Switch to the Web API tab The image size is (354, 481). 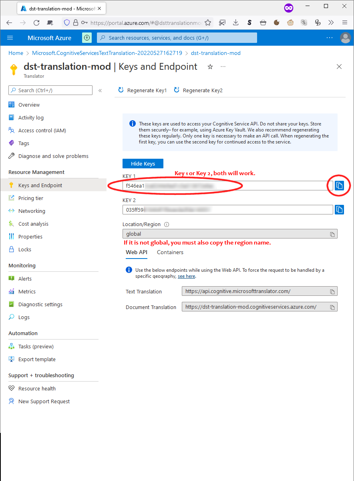(137, 252)
